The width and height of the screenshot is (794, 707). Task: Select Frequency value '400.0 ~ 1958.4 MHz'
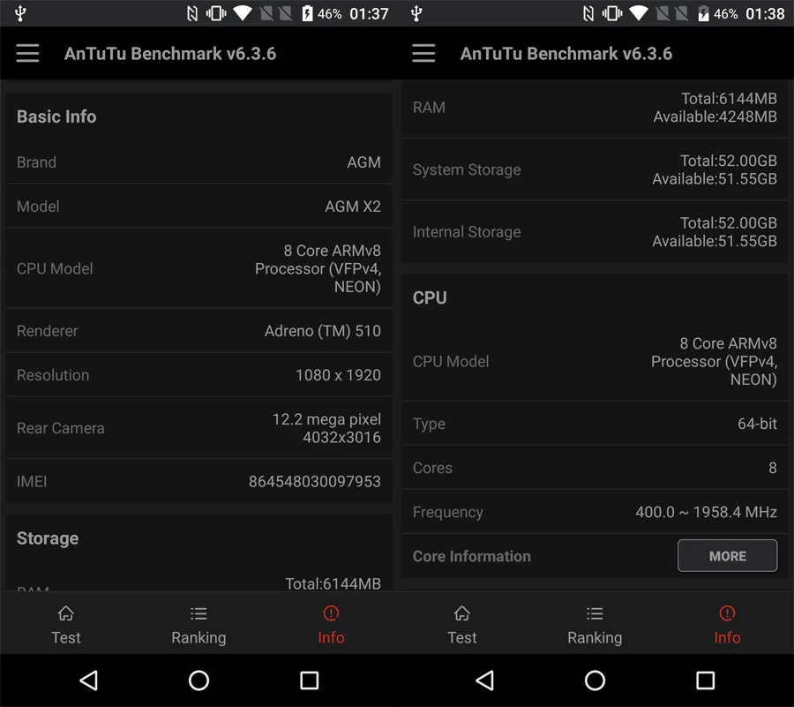pyautogui.click(x=706, y=512)
